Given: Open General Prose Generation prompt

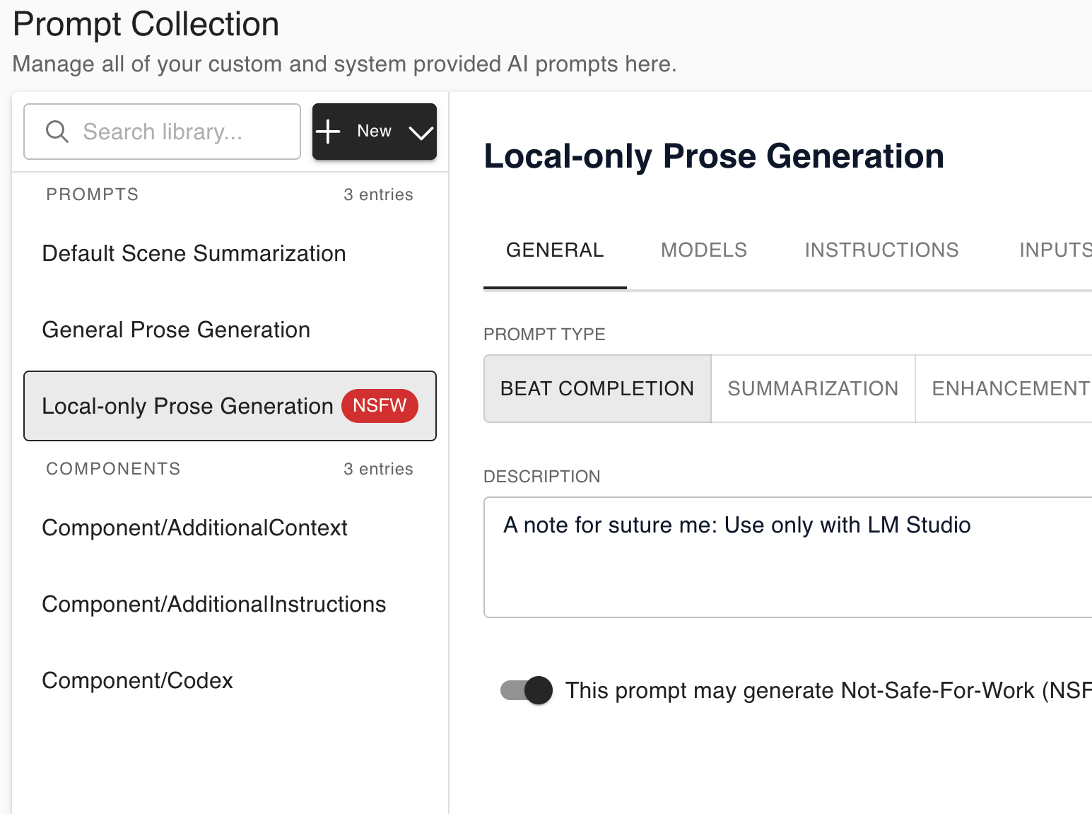Looking at the screenshot, I should click(177, 330).
